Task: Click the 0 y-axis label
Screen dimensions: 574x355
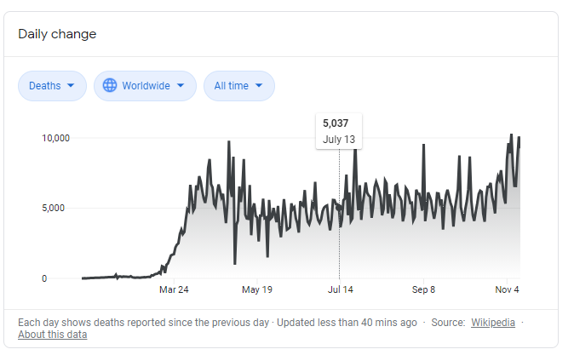Action: (44, 278)
